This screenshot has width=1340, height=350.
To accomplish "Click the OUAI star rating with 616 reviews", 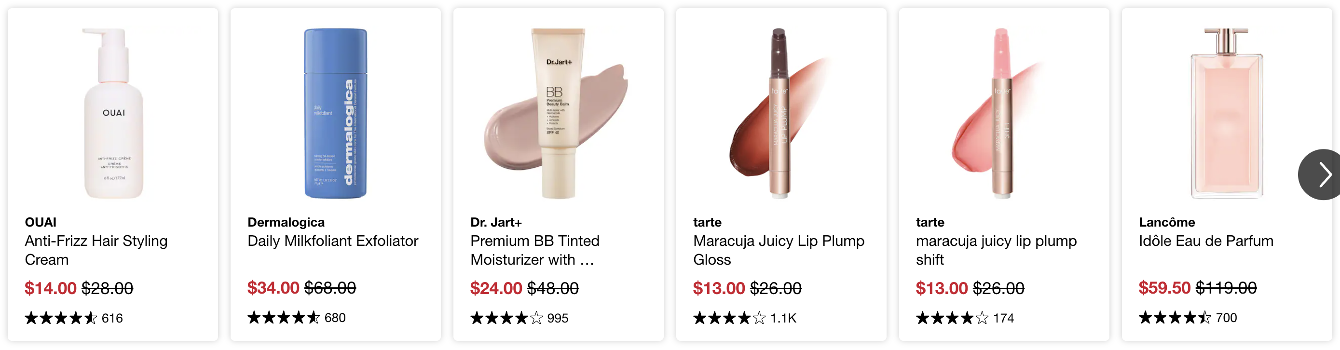I will (x=73, y=318).
